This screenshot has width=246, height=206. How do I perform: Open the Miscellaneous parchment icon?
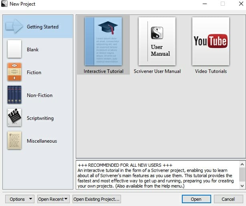[14, 140]
